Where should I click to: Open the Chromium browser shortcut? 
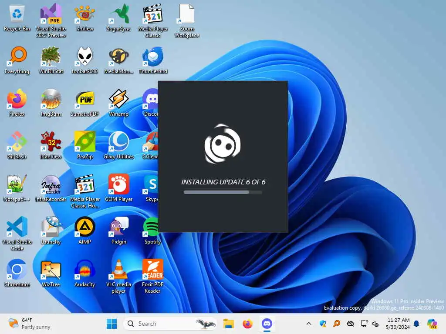17,273
